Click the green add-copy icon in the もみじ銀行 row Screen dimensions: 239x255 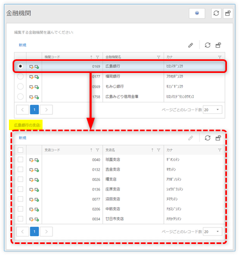[37, 87]
